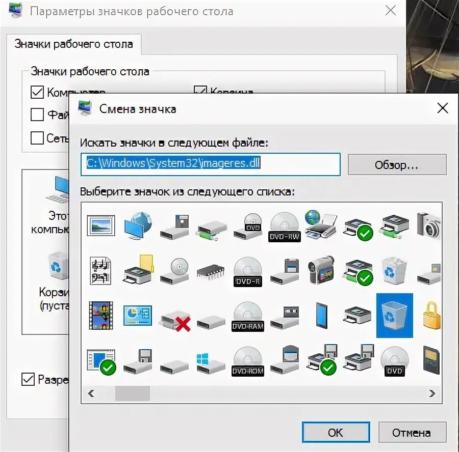Select the monitor with globe icon
Image resolution: width=459 pixels, height=452 pixels.
click(x=138, y=226)
